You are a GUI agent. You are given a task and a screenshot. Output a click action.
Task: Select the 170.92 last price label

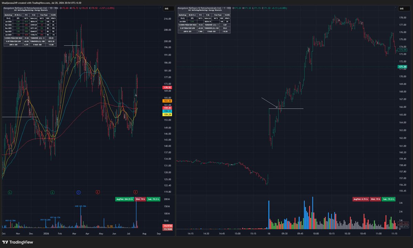pyautogui.click(x=168, y=88)
